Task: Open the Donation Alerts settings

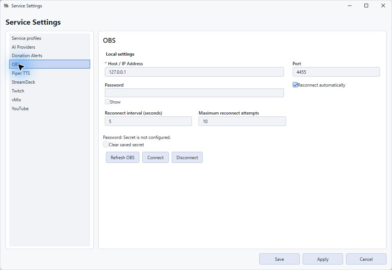Action: (50, 55)
